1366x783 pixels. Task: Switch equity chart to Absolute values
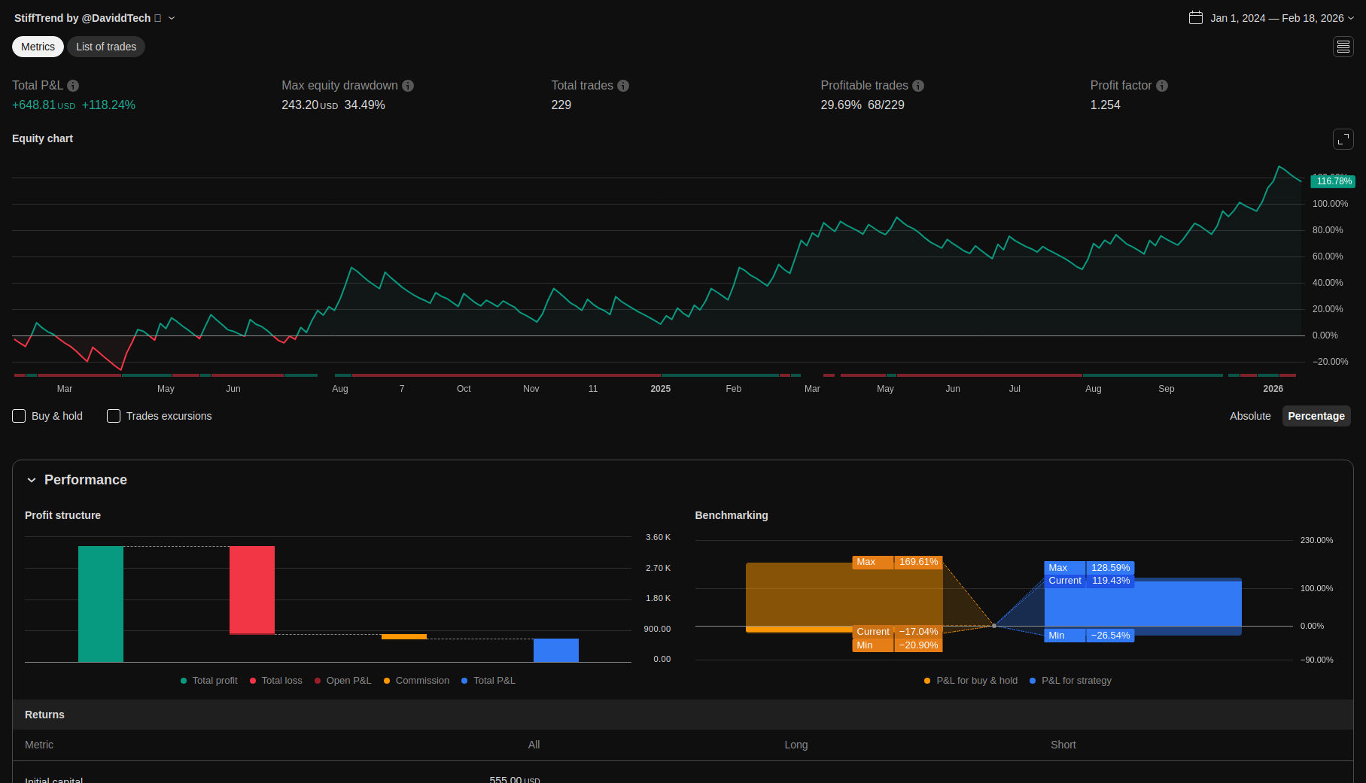(x=1249, y=416)
